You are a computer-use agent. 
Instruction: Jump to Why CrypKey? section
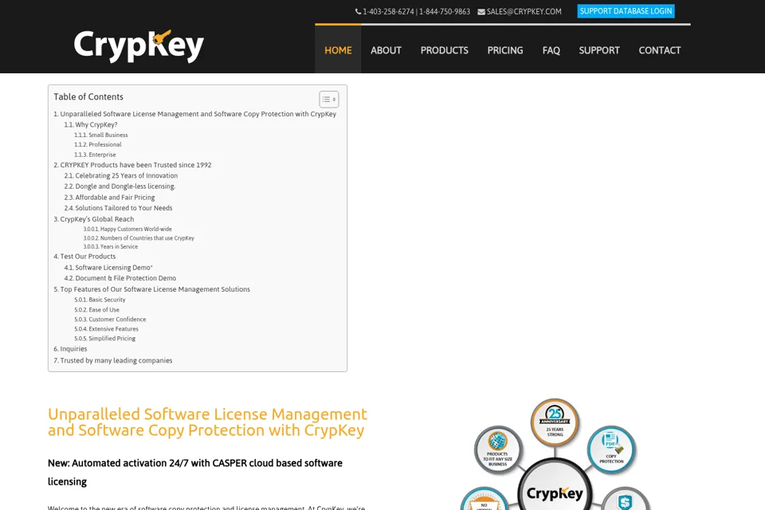point(91,124)
